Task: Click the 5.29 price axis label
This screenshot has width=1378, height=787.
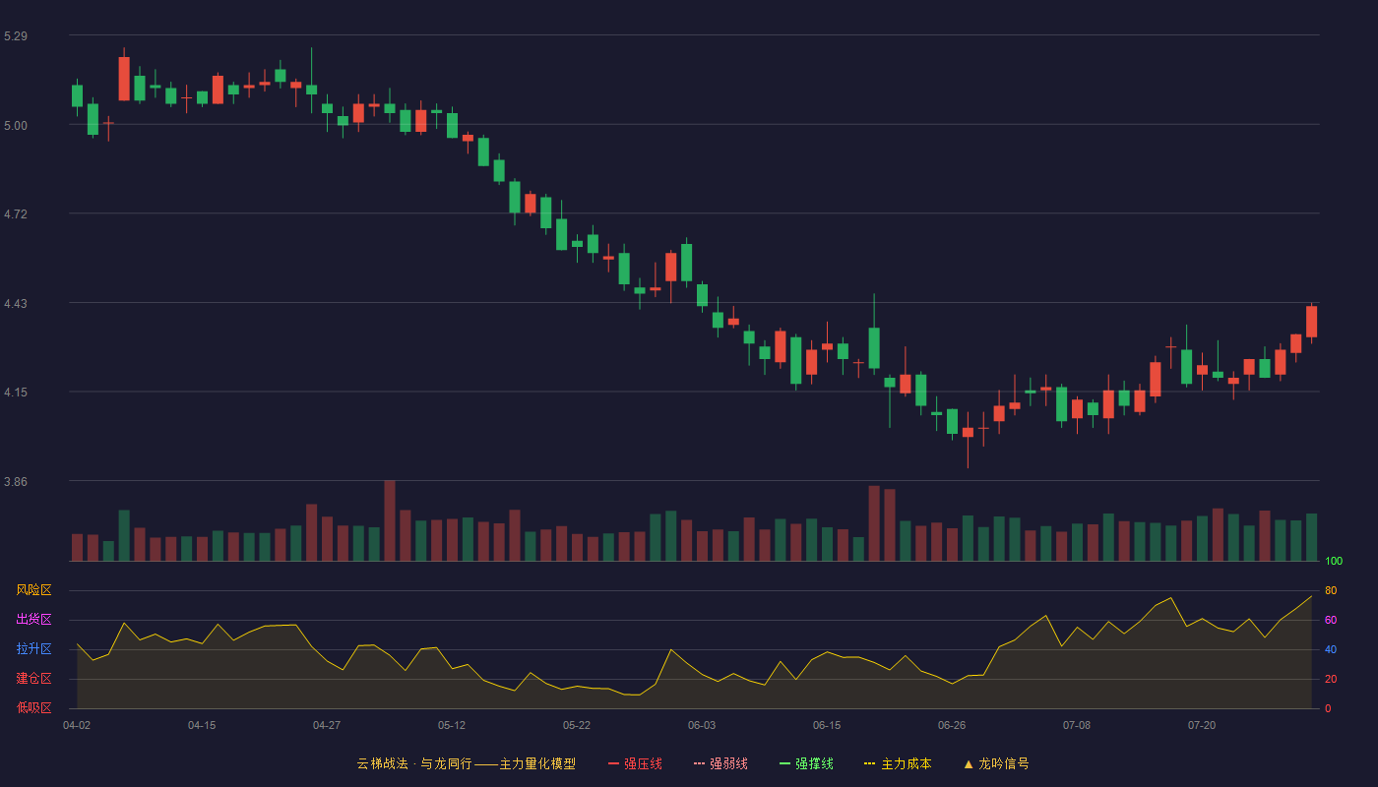Action: tap(16, 36)
